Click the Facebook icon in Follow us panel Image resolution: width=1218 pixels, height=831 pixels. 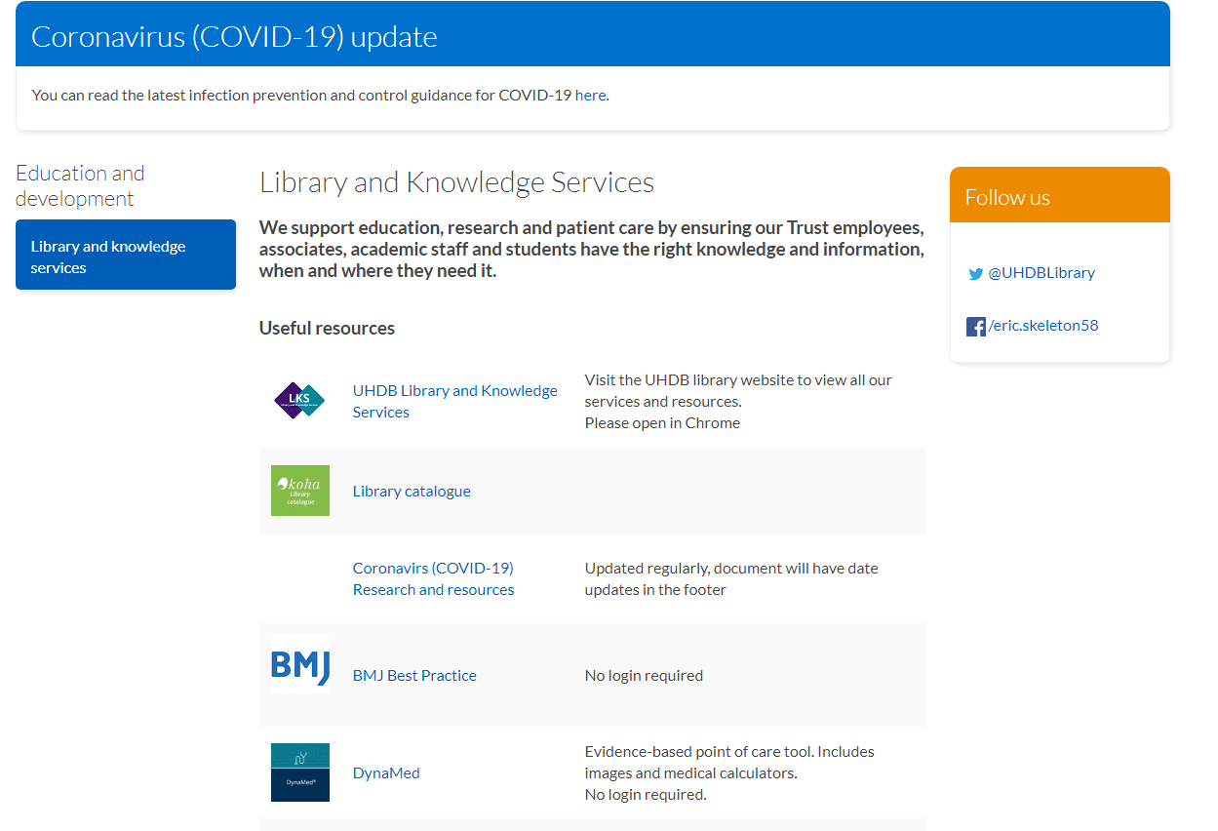(x=975, y=326)
